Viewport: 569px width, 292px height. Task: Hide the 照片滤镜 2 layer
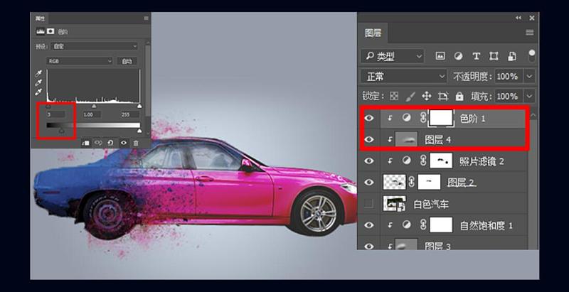[368, 161]
